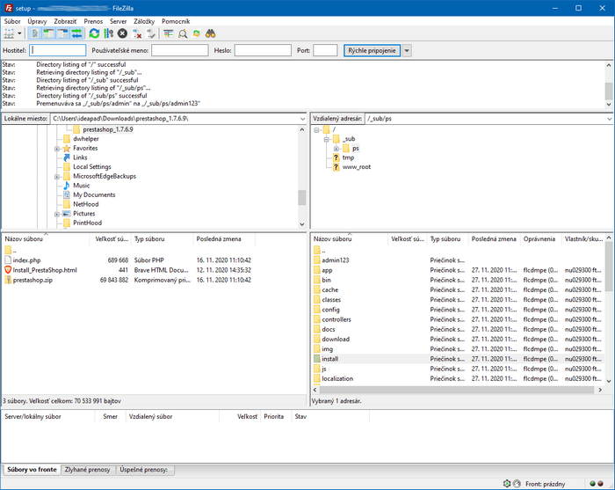Viewport: 615px width, 490px height.
Task: Toggle the transfer queue display
Action: [77, 33]
